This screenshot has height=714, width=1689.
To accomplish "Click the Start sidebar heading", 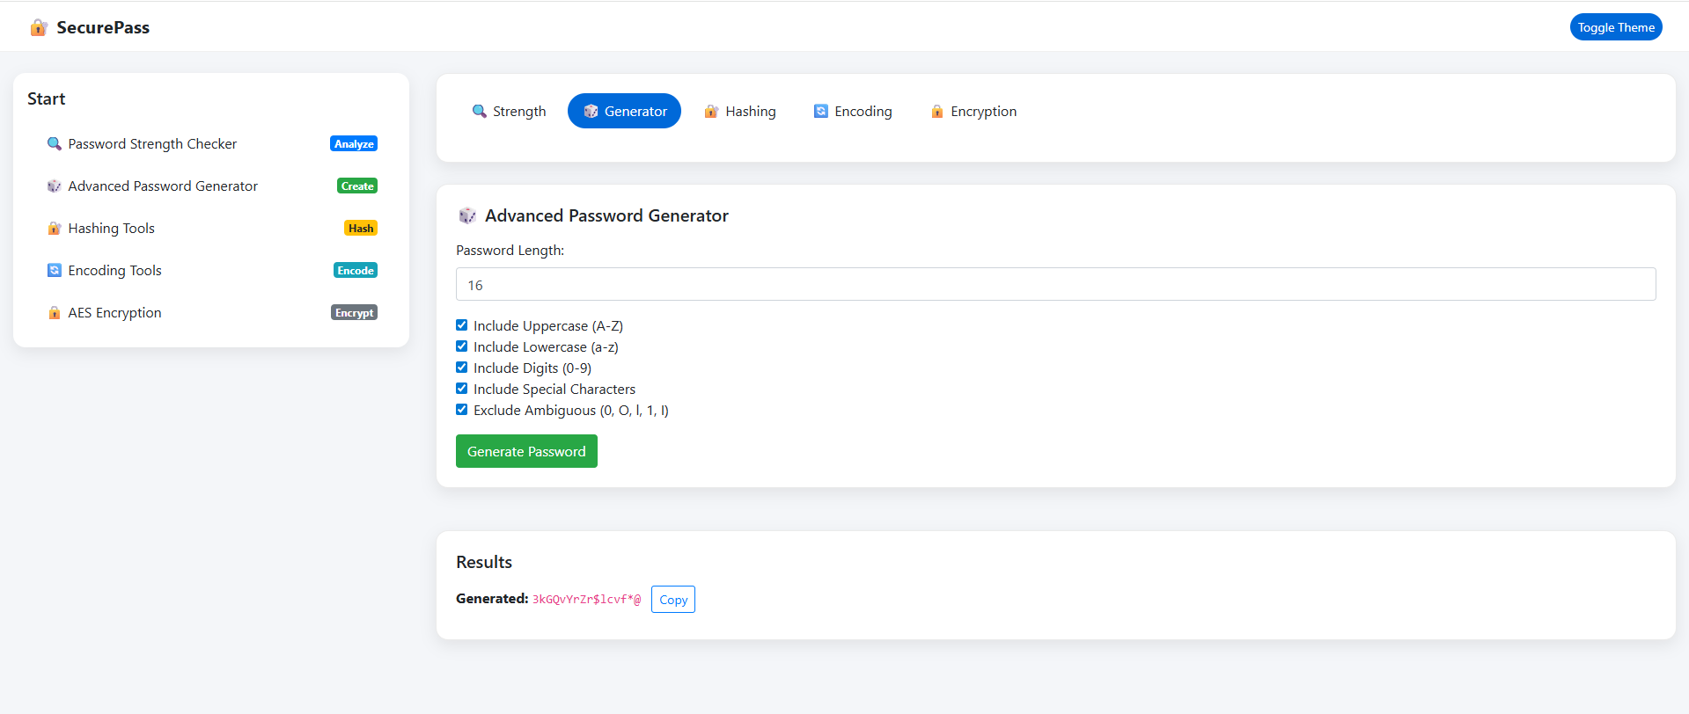I will [47, 98].
